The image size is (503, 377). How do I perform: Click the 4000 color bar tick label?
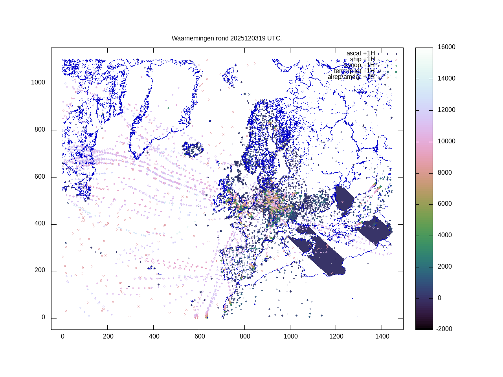click(x=445, y=235)
